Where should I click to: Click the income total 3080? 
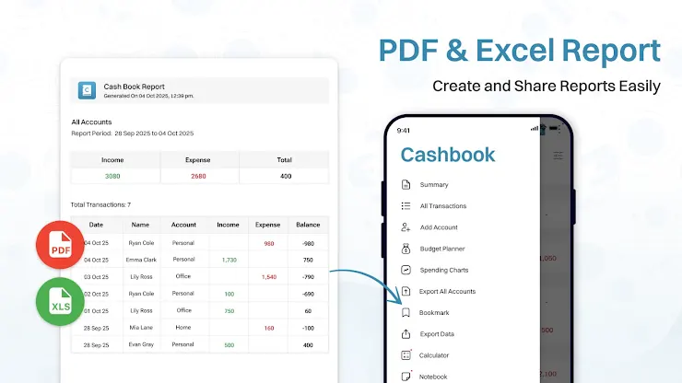pyautogui.click(x=112, y=176)
